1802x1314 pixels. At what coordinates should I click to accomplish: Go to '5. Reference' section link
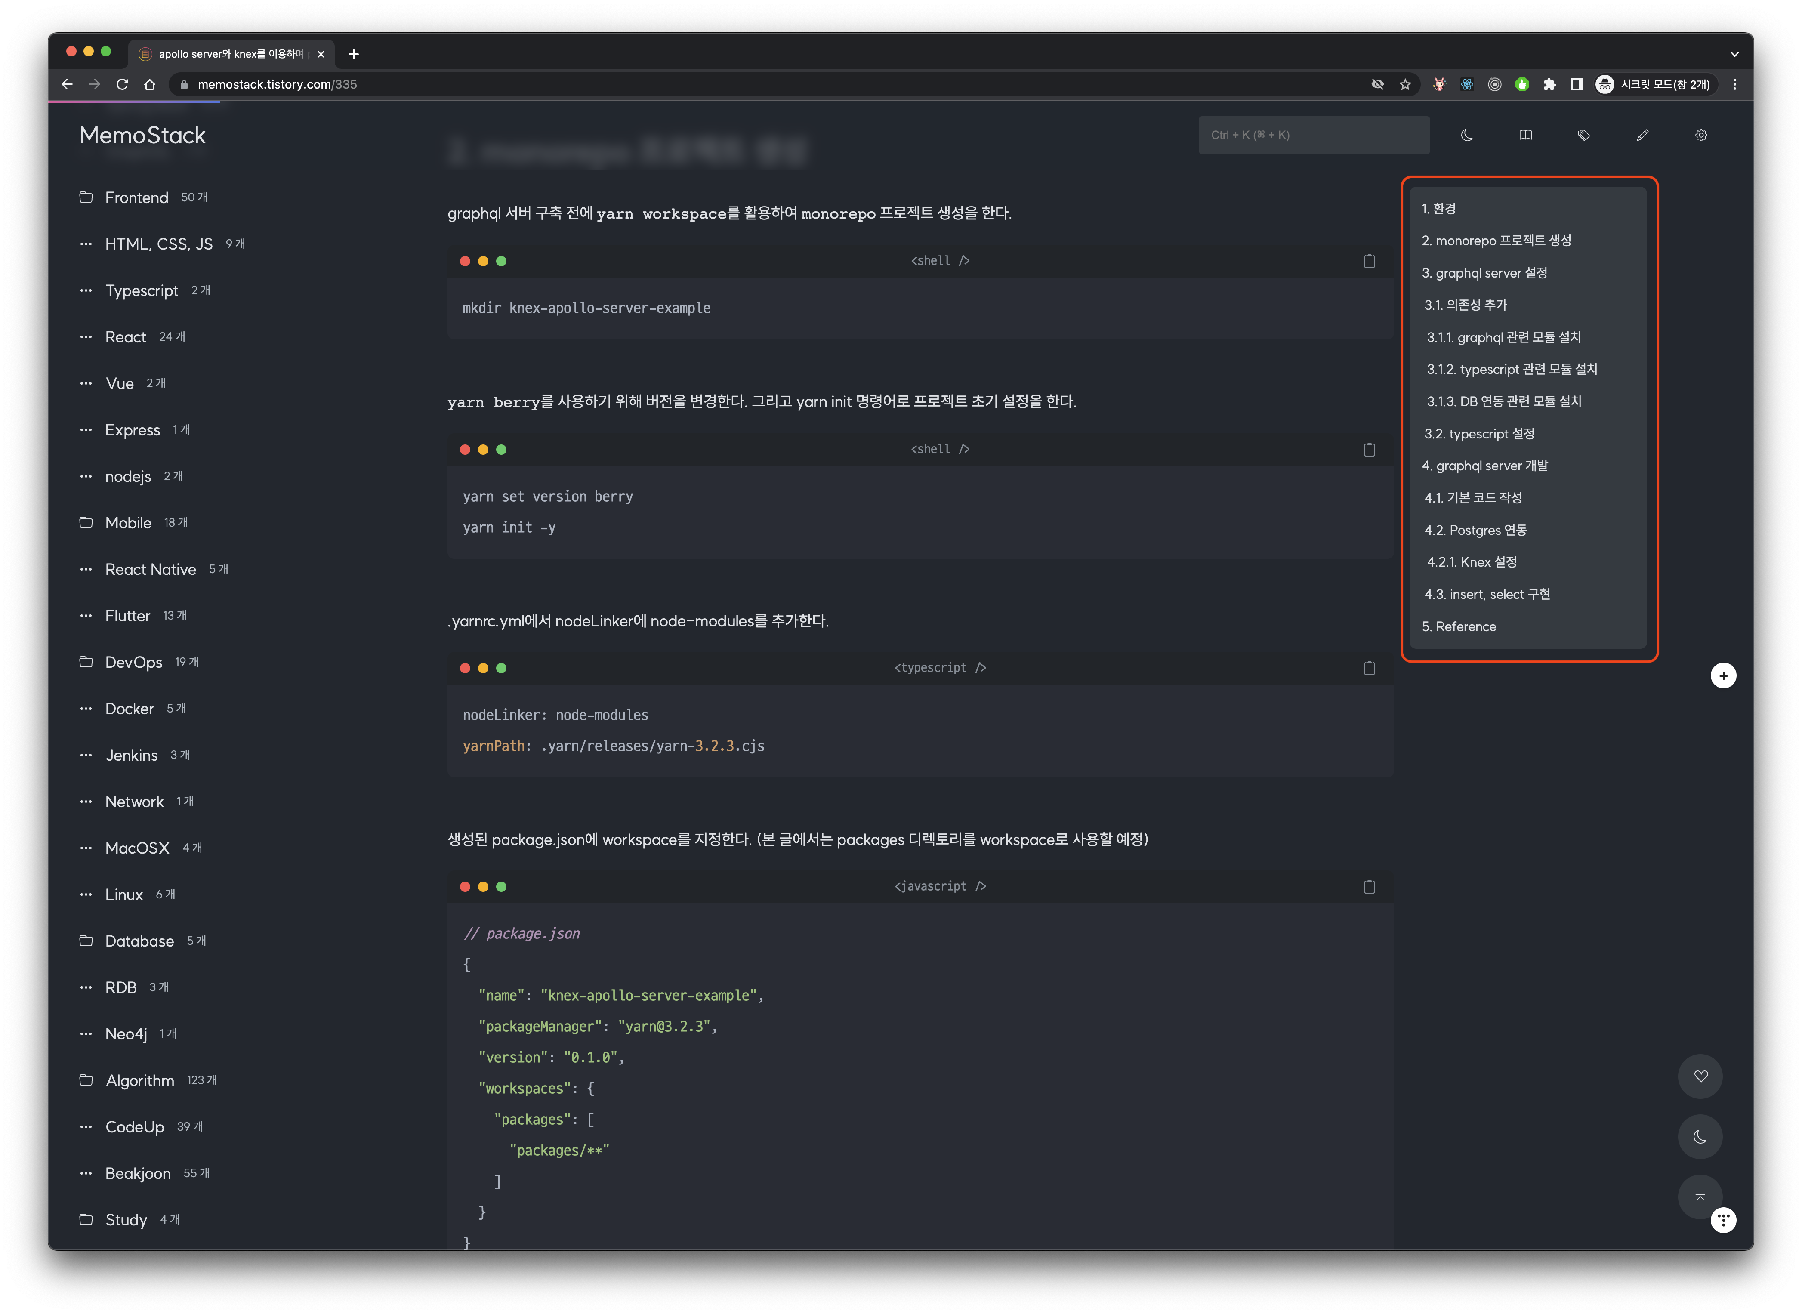coord(1459,627)
